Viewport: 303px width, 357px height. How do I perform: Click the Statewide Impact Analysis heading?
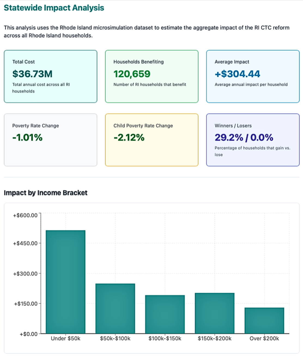click(54, 8)
